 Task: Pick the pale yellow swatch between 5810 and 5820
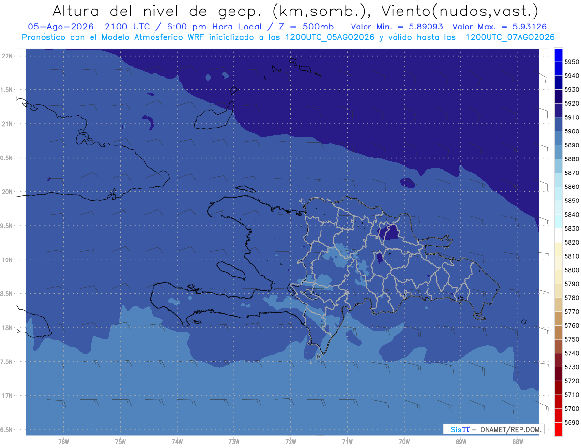tap(558, 249)
